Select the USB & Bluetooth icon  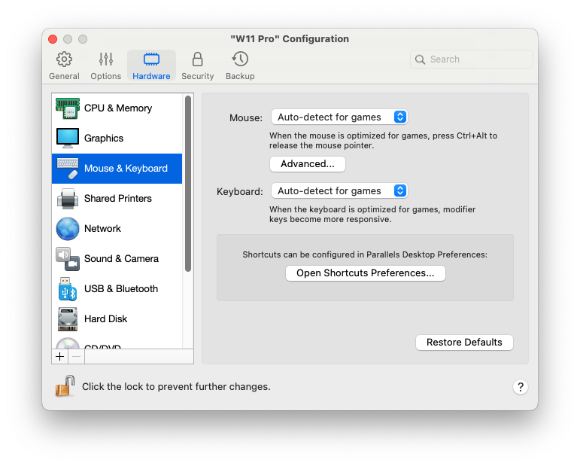pos(68,289)
